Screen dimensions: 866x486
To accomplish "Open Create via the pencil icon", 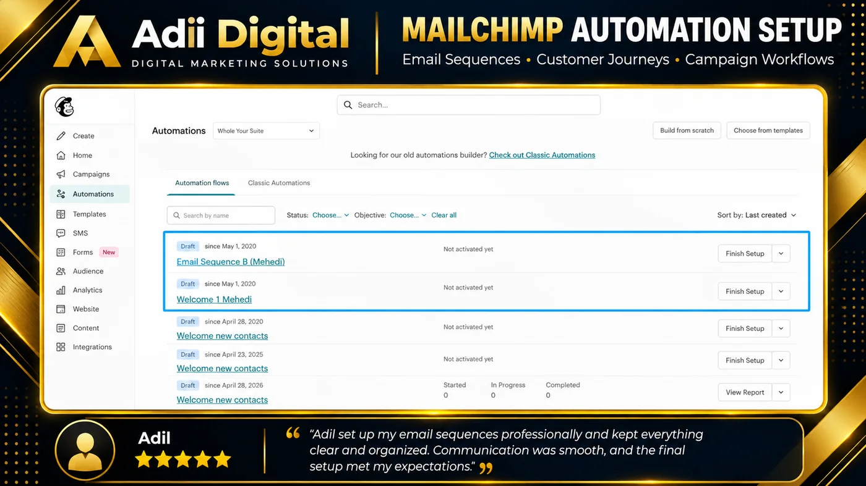I will pos(61,136).
